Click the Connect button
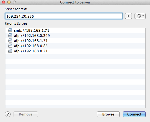The width and height of the screenshot is (150, 122). pos(134,114)
